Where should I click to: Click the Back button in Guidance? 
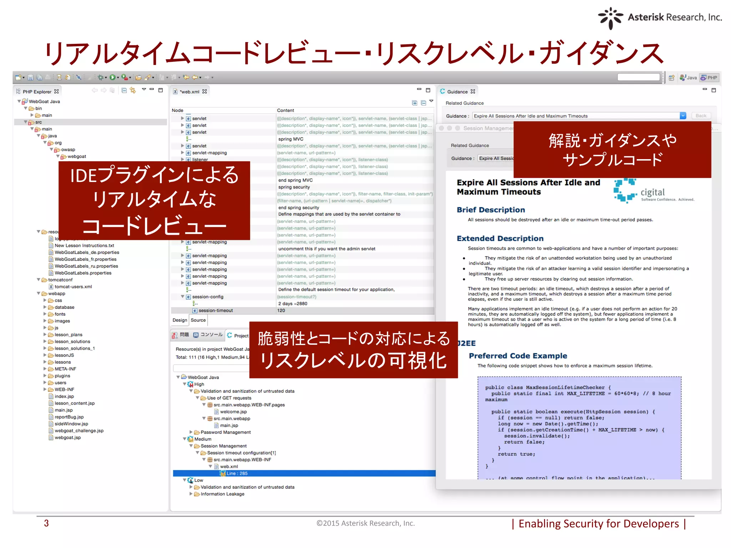click(701, 116)
